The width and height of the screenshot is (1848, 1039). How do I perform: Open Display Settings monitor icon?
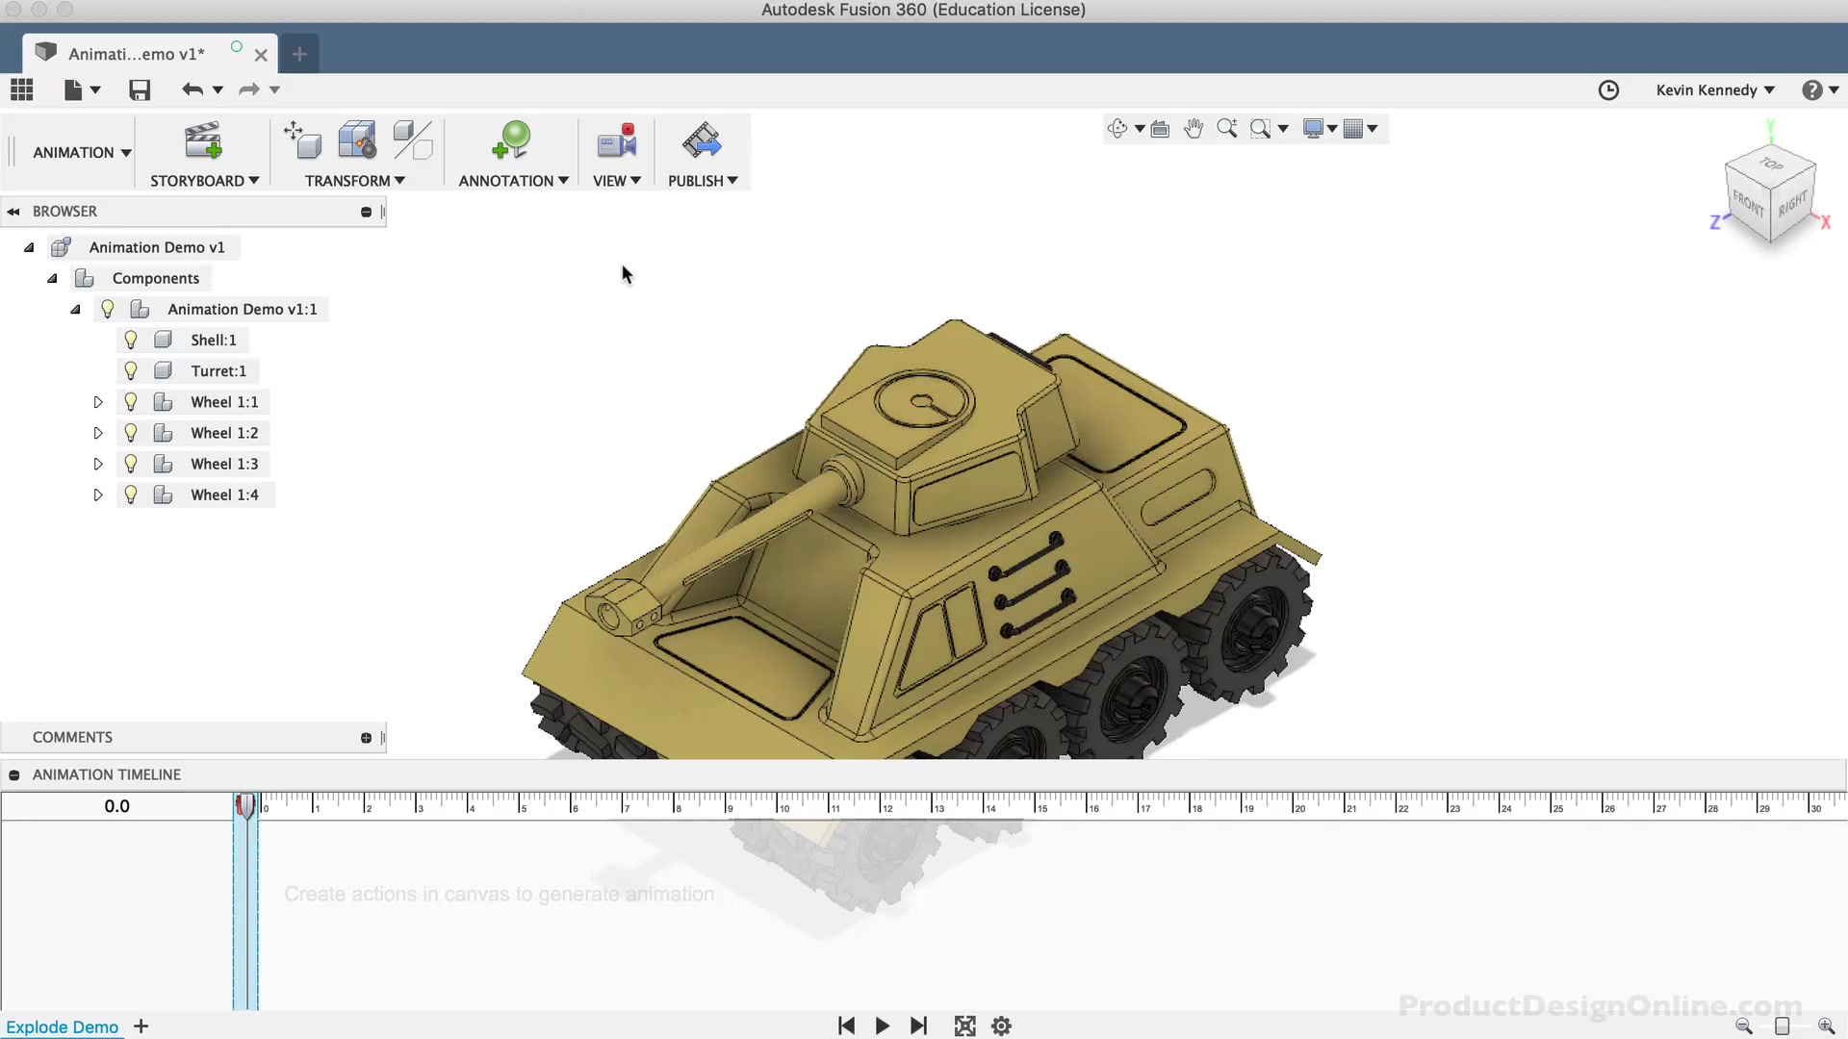[x=1313, y=128]
